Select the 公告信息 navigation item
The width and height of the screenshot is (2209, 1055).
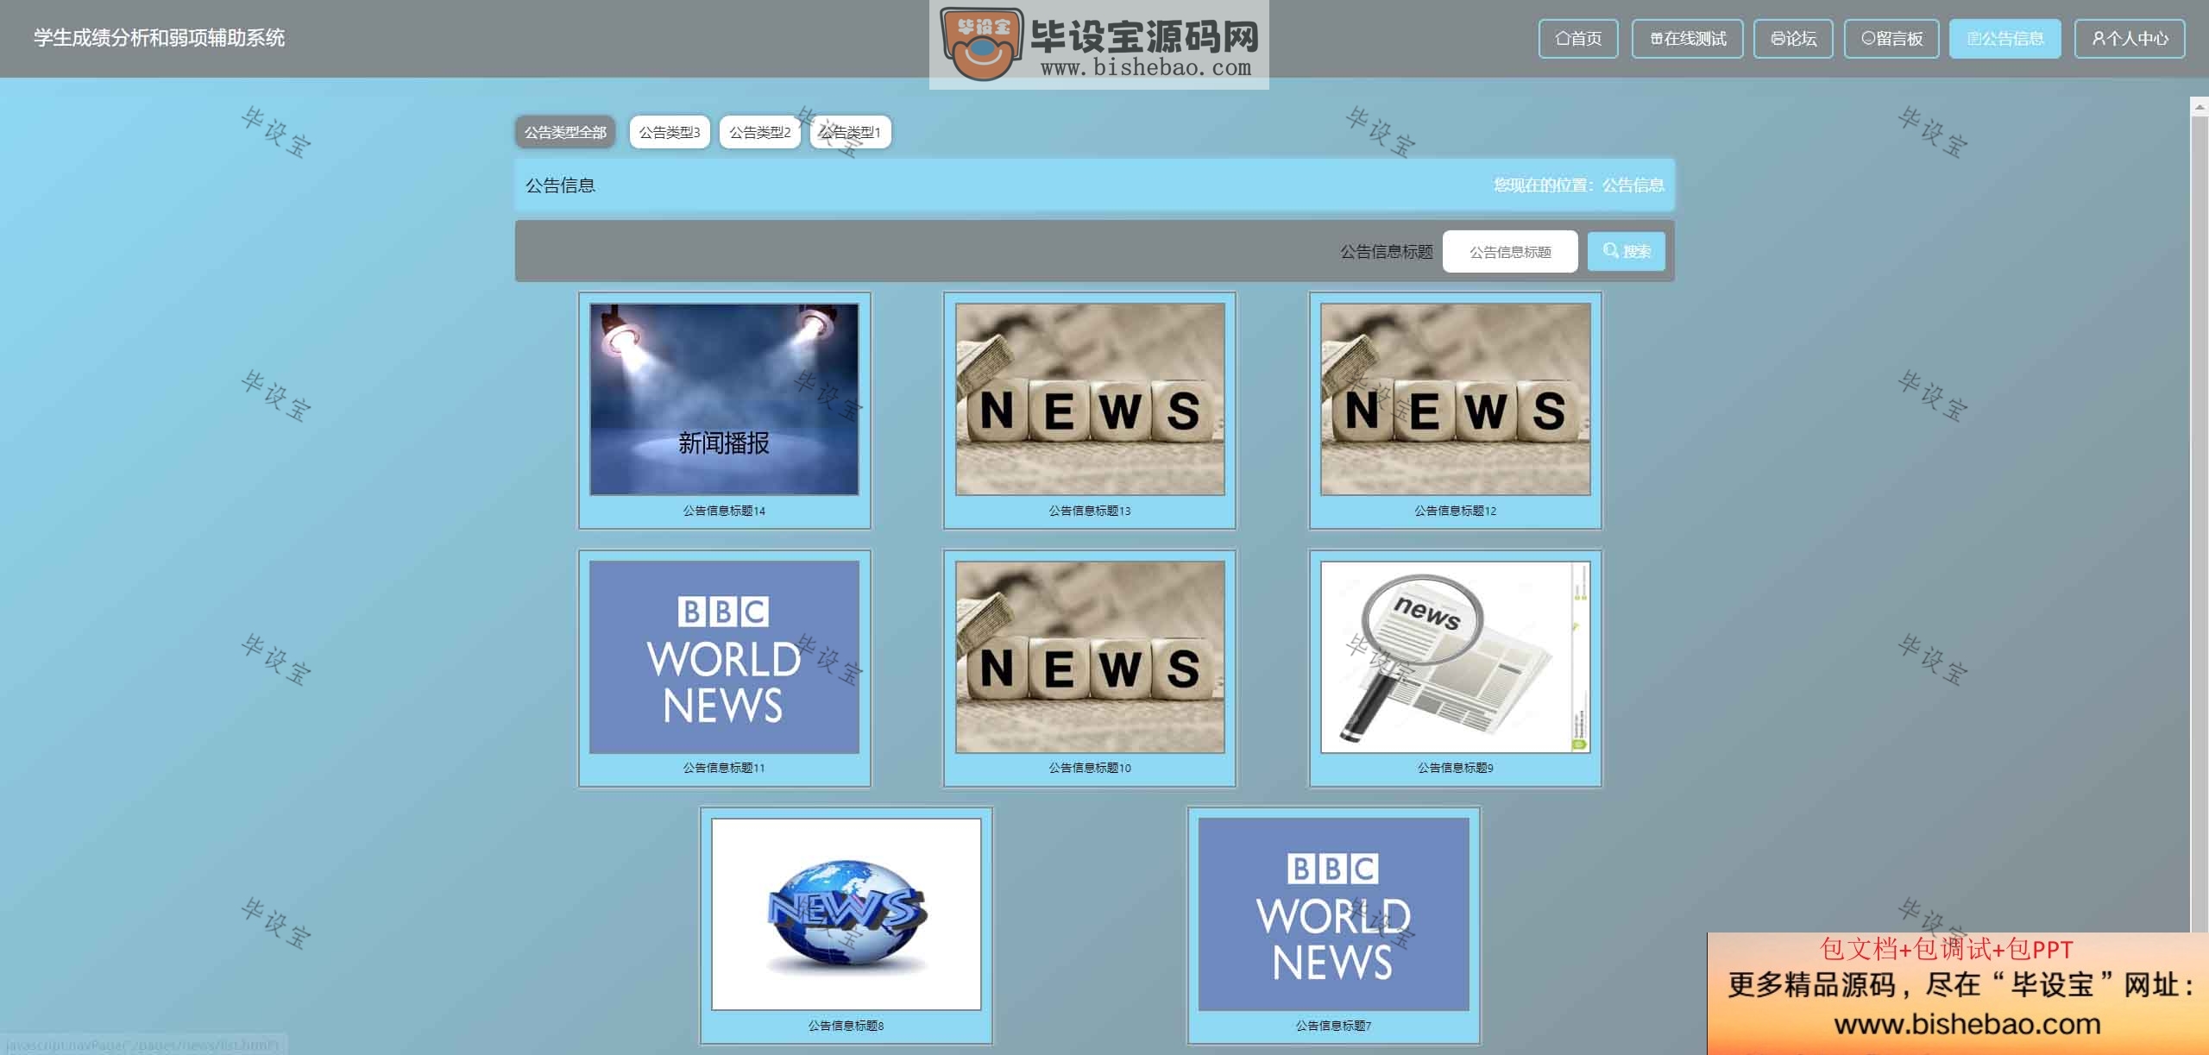pos(2004,39)
